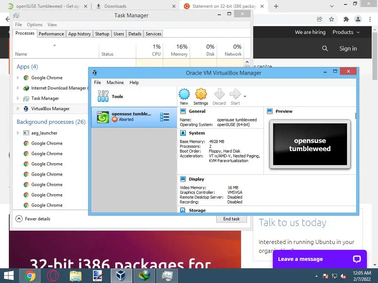The height and width of the screenshot is (283, 378).
Task: Click Leave a message chat button
Action: pos(319,259)
